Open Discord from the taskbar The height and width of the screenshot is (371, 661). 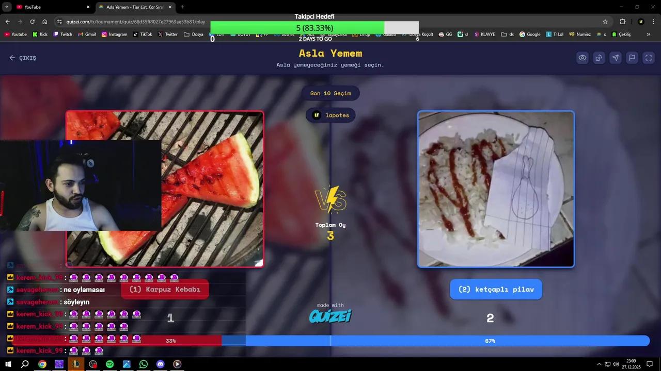pyautogui.click(x=160, y=364)
